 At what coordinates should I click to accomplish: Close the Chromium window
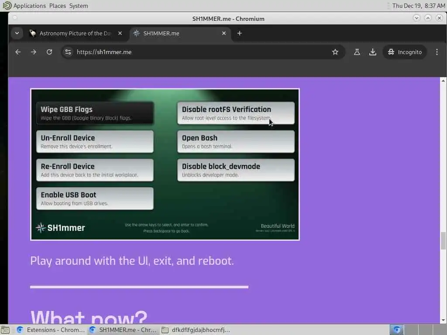click(x=439, y=18)
